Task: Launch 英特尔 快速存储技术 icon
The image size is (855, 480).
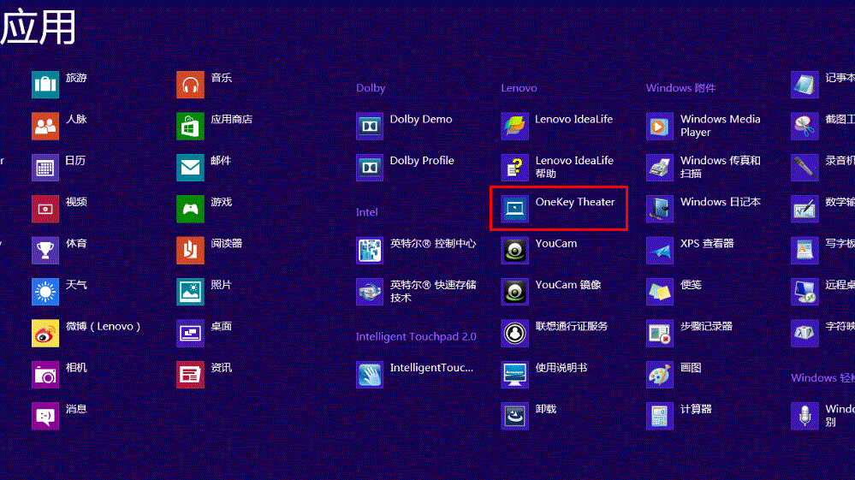Action: [x=370, y=292]
